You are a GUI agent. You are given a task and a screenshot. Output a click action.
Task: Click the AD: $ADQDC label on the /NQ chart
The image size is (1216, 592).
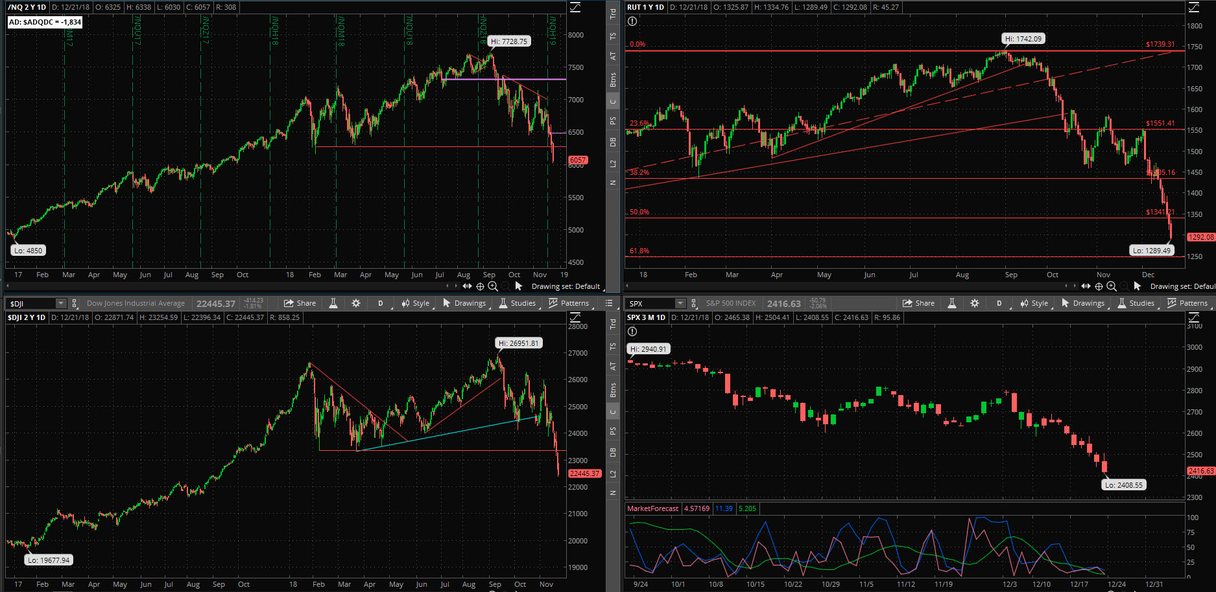click(45, 22)
